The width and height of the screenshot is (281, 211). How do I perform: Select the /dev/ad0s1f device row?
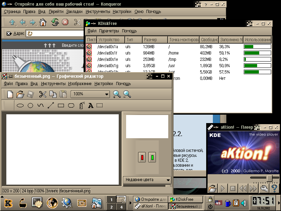coord(178,53)
